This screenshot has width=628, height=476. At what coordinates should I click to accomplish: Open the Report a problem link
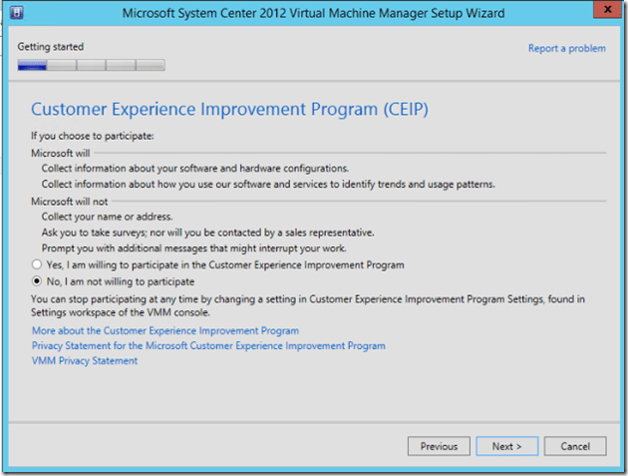click(x=566, y=48)
